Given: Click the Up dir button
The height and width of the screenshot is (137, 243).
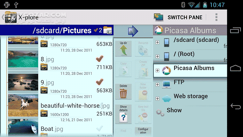Looking at the screenshot, I should (x=123, y=49).
